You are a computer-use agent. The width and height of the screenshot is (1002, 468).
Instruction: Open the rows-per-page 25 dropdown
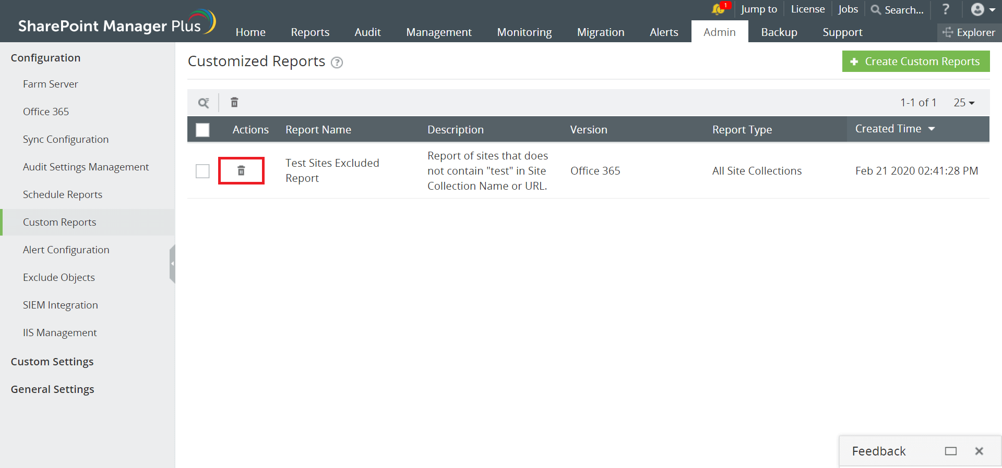(964, 103)
